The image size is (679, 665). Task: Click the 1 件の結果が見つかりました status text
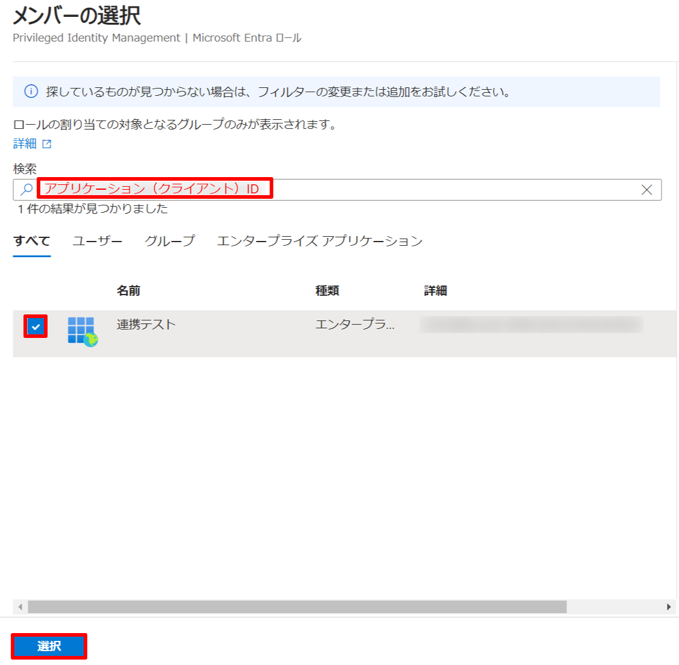point(93,209)
